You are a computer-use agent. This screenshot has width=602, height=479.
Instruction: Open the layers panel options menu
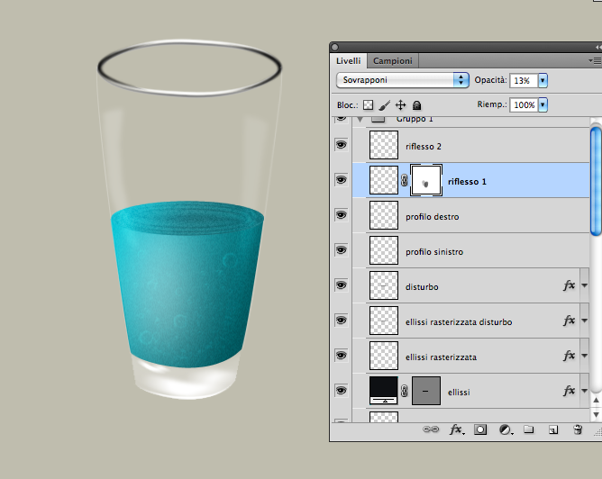click(595, 60)
